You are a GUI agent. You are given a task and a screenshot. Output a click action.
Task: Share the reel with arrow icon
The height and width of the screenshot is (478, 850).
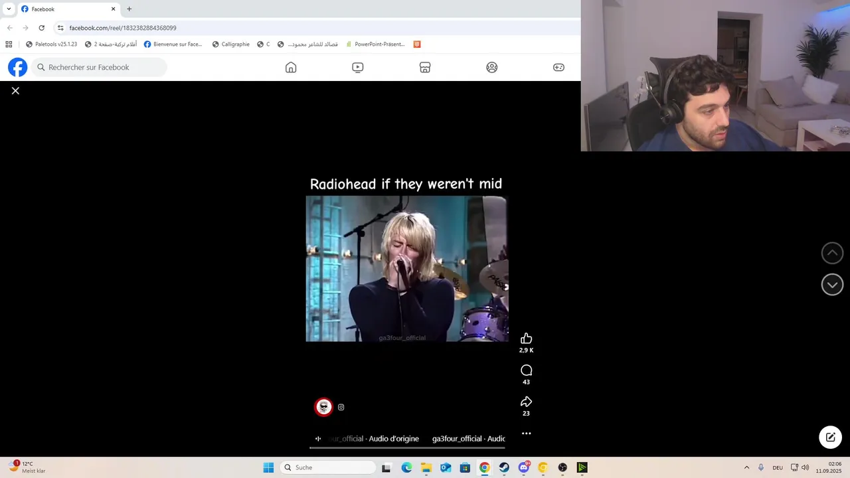click(526, 402)
